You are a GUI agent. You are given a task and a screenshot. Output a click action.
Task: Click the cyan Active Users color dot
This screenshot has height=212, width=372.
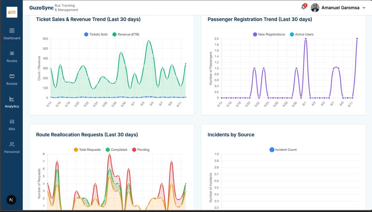tap(292, 34)
